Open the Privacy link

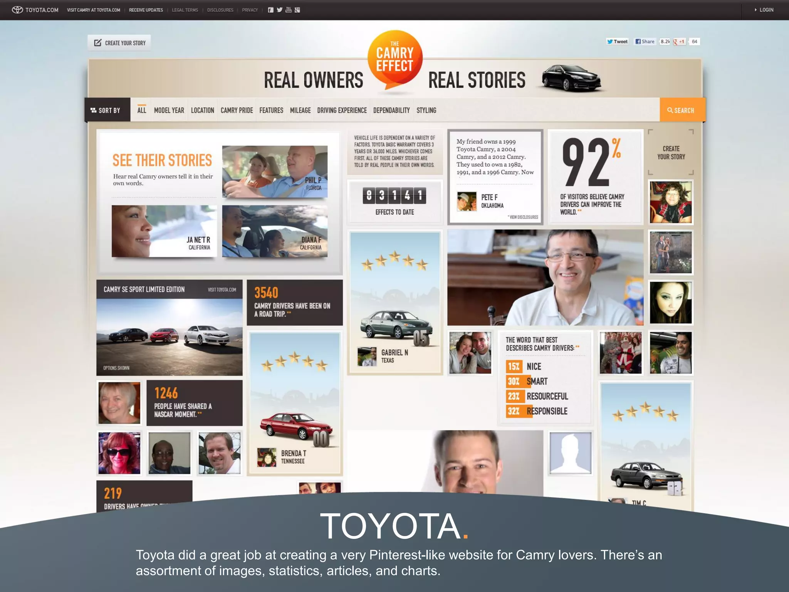pos(250,10)
